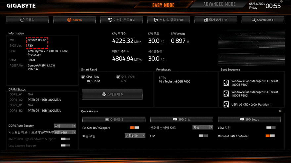Launch Q-플래시 utility
The image size is (291, 163).
click(x=114, y=120)
